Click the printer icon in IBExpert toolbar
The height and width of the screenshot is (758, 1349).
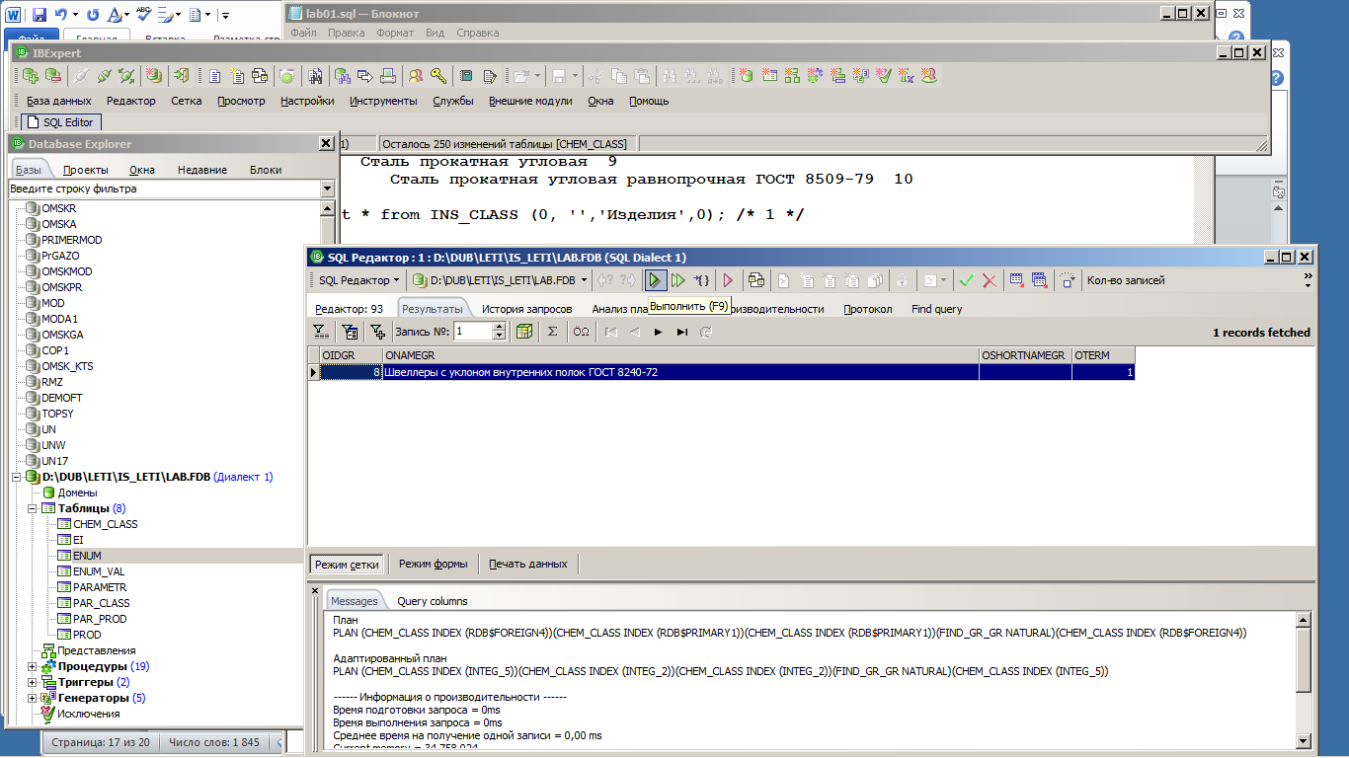(388, 75)
